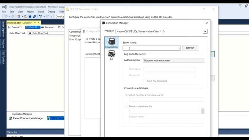This screenshot has width=249, height=140.
Task: Click the Visual Studio logo icon
Action: click(x=4, y=7)
